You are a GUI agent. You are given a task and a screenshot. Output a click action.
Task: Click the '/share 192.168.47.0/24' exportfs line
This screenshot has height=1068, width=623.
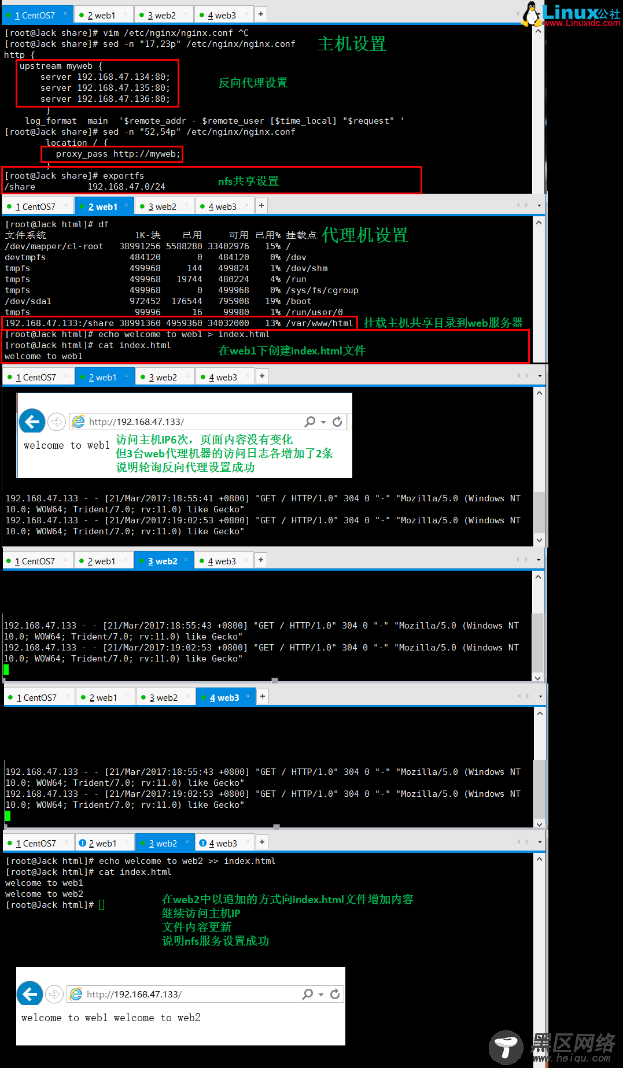pyautogui.click(x=85, y=187)
